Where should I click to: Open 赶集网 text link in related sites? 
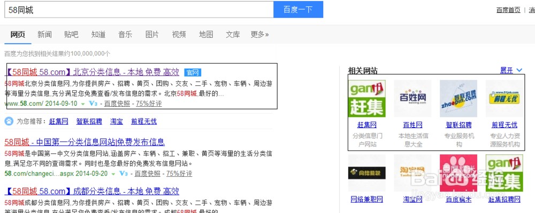coord(367,125)
